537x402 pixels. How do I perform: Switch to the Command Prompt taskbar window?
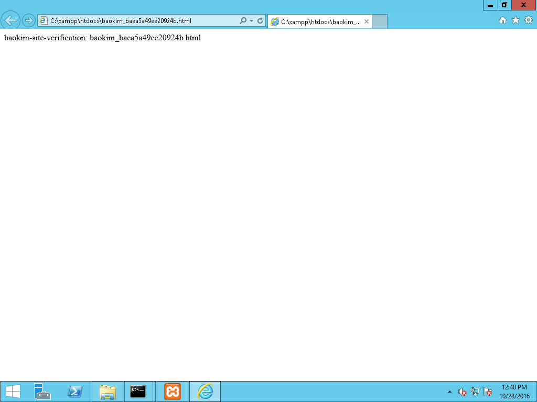coord(138,392)
